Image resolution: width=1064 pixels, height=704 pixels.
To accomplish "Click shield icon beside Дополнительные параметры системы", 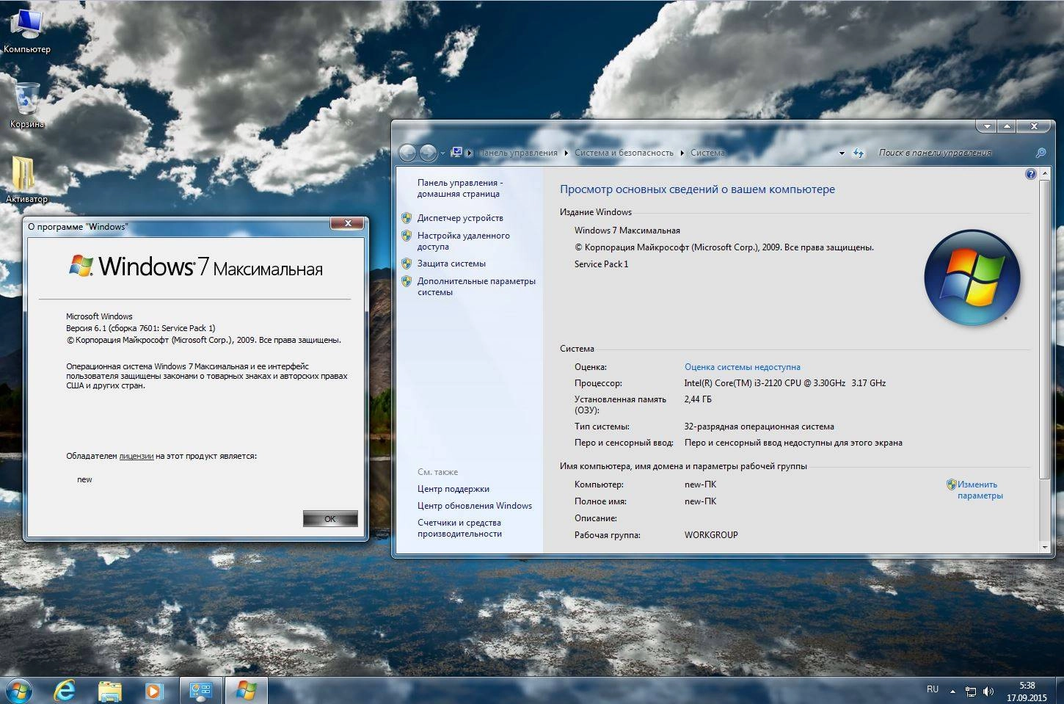I will [407, 281].
